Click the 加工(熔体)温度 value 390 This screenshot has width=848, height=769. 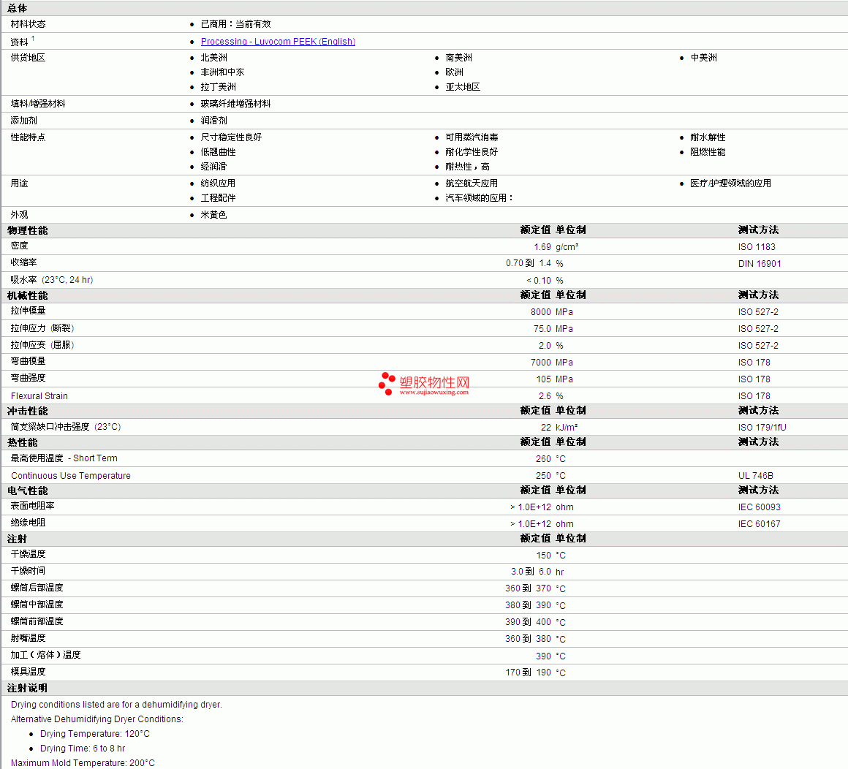tap(543, 656)
